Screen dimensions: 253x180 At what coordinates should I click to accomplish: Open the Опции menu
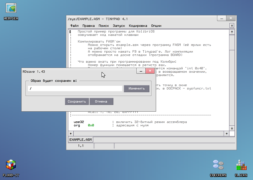(156, 25)
